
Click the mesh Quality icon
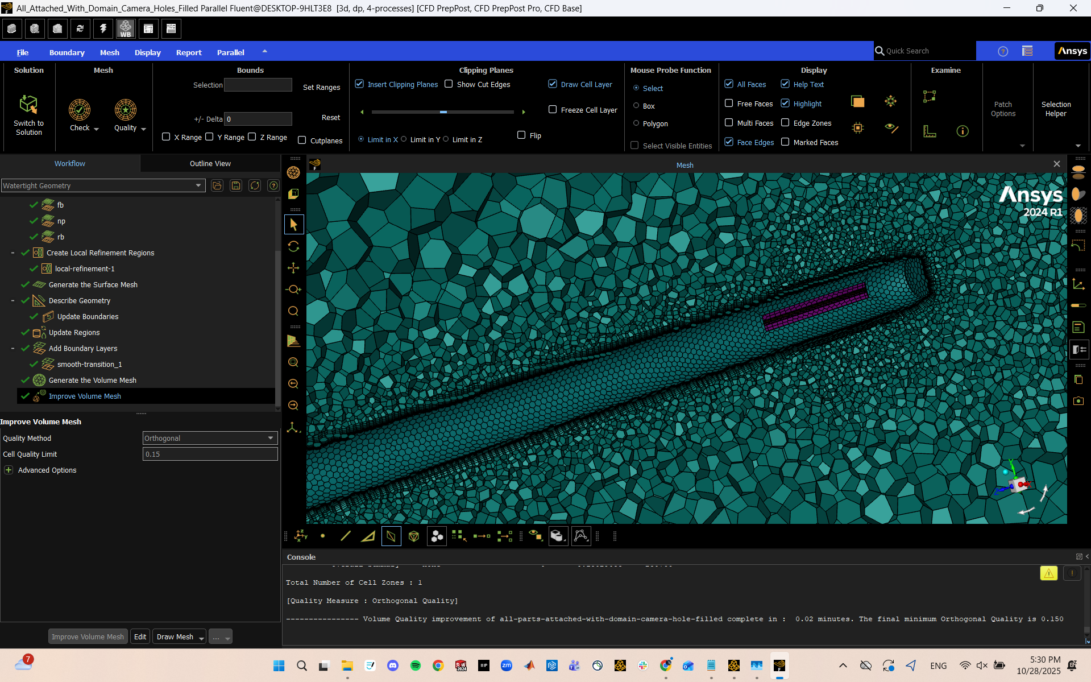coord(125,109)
